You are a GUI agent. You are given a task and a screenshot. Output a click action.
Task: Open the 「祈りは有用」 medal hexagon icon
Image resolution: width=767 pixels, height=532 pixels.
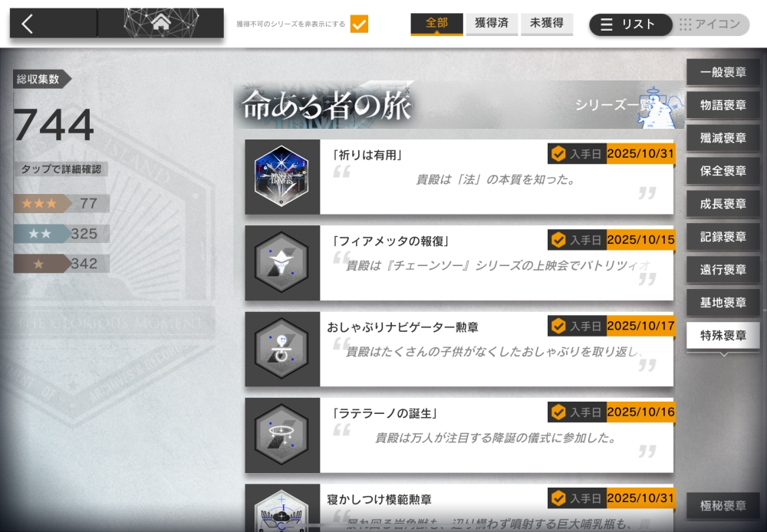pyautogui.click(x=281, y=176)
